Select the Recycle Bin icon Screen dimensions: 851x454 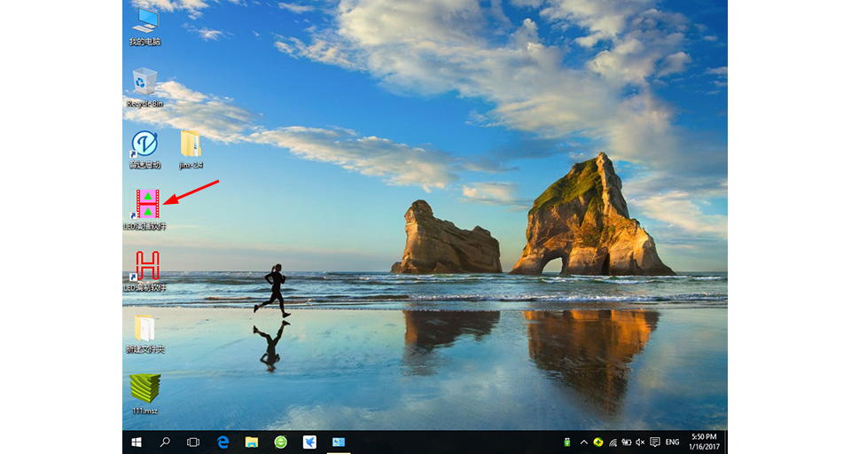(144, 88)
